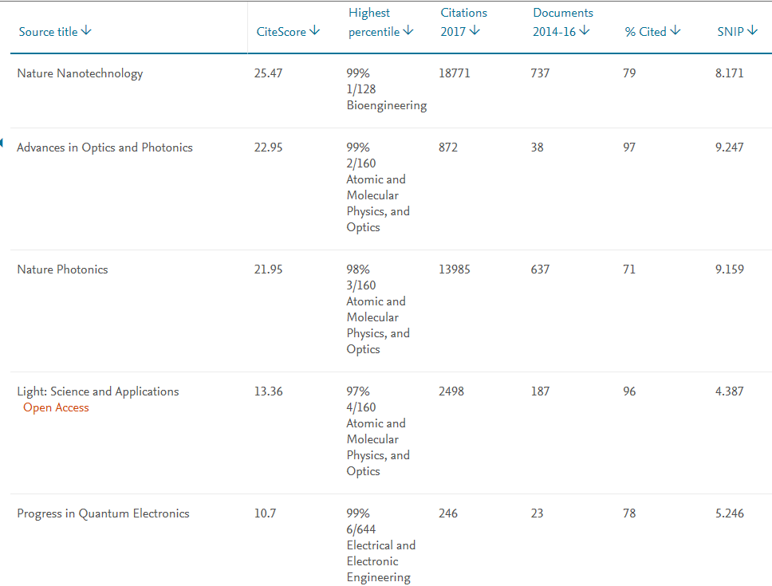Select CiteScore value 13.36

[268, 391]
